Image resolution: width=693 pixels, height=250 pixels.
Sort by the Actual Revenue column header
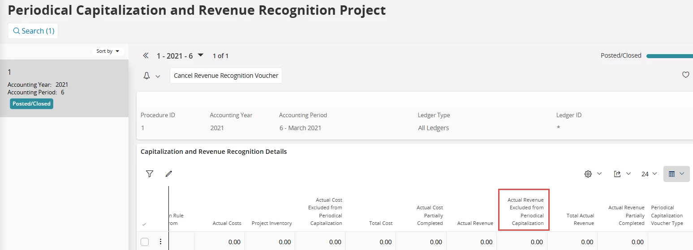click(475, 223)
